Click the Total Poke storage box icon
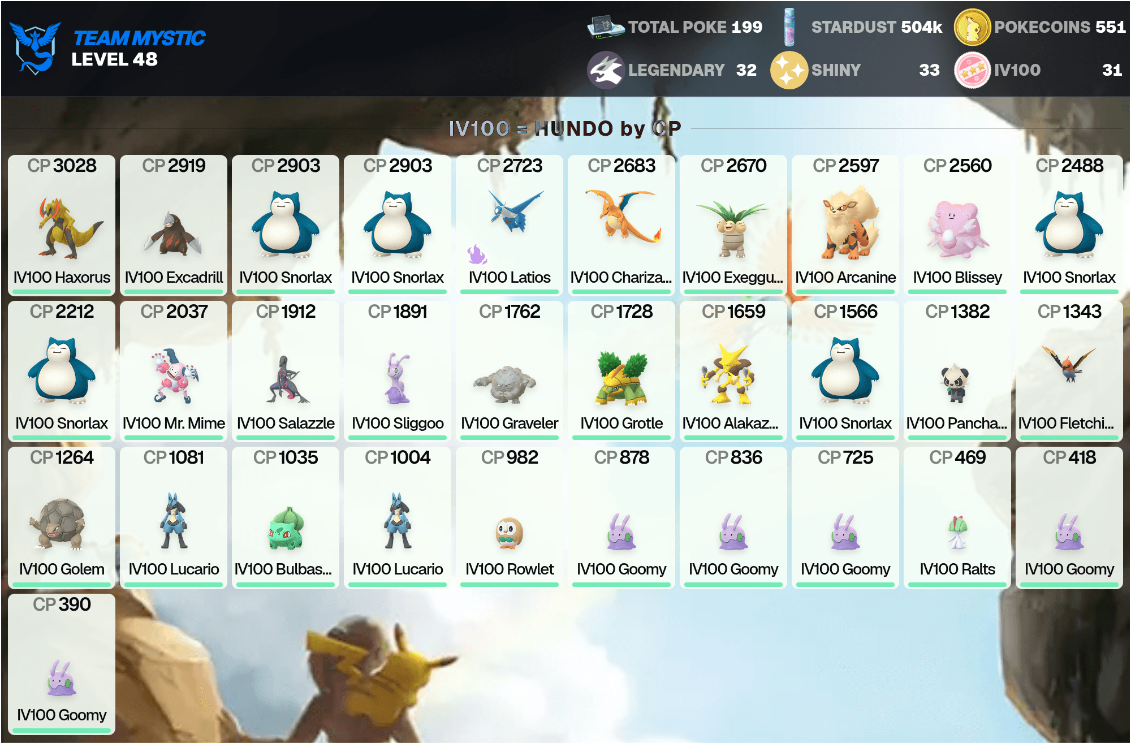Image resolution: width=1131 pixels, height=743 pixels. (606, 27)
